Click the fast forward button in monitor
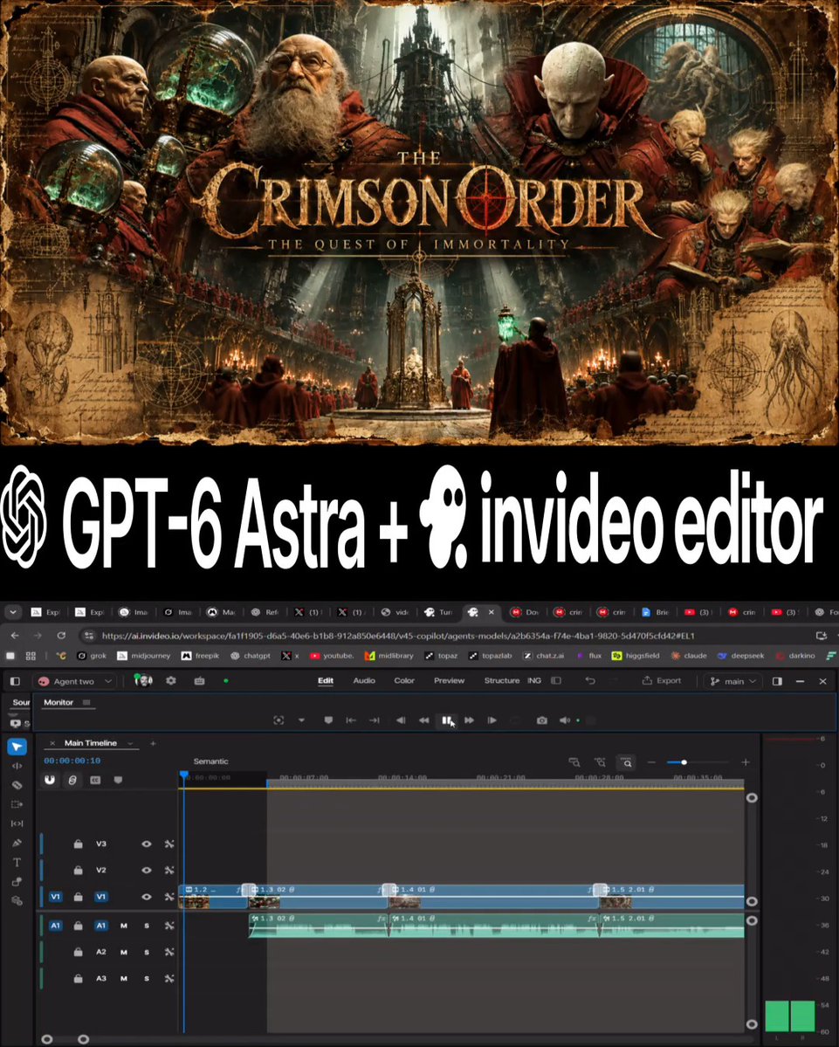Screen dimensions: 839x1047 point(469,720)
